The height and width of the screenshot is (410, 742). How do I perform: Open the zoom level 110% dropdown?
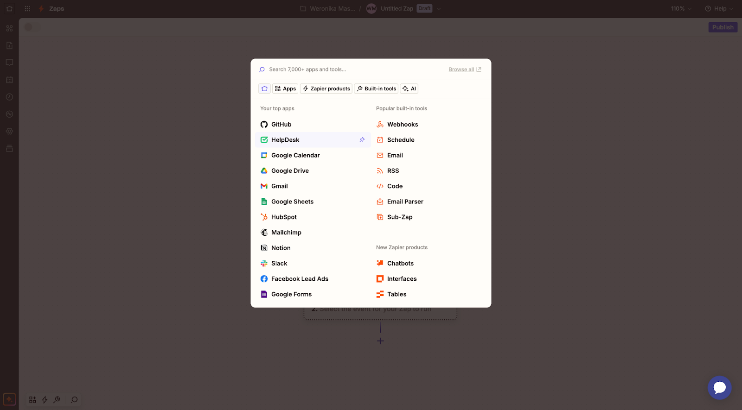[681, 9]
